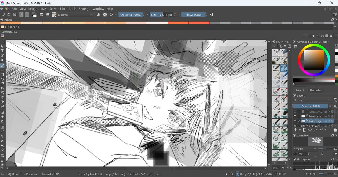338x177 pixels.
Task: Open the Layer menu
Action: click(43, 9)
